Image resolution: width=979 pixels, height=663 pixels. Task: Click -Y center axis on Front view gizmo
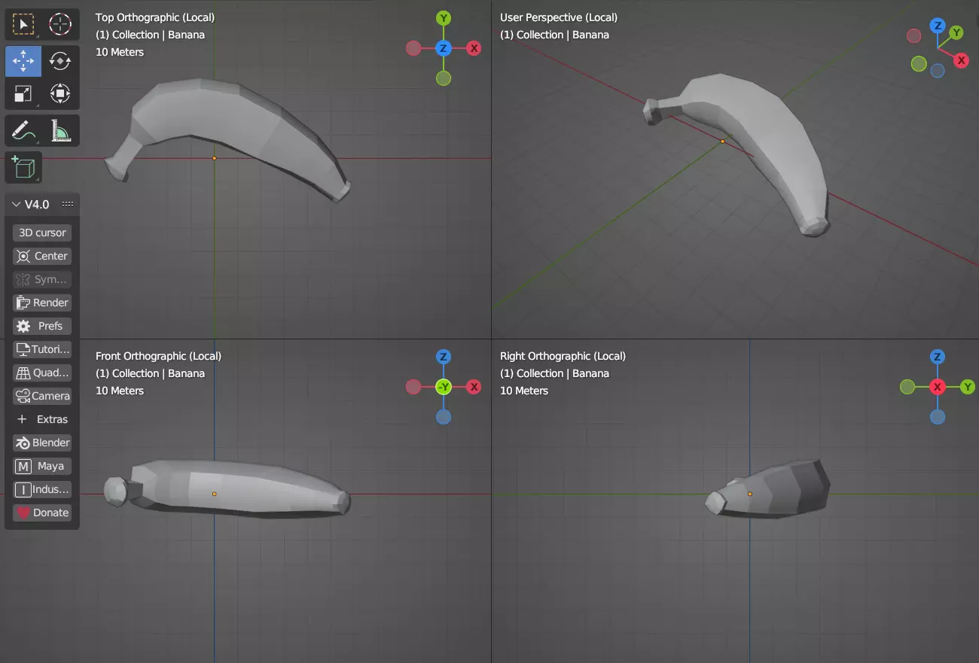(x=444, y=387)
